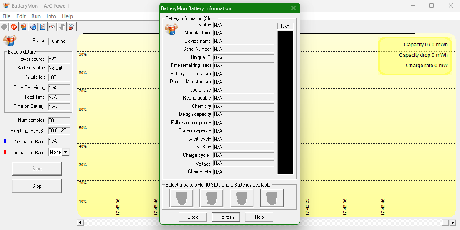Screen dimensions: 460x230
Task: Close the Battery Information dialog with X
Action: [x=294, y=8]
